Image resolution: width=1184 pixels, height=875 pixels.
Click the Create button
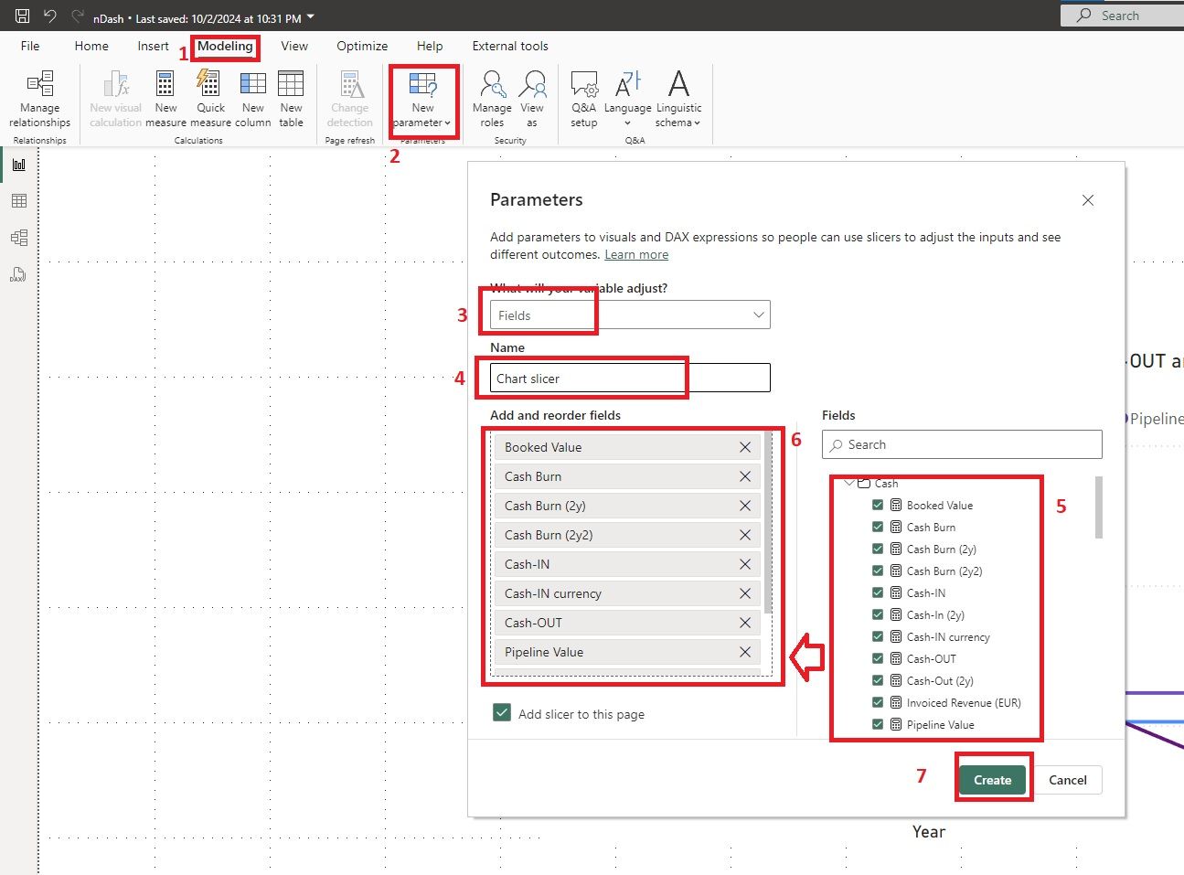pos(993,780)
